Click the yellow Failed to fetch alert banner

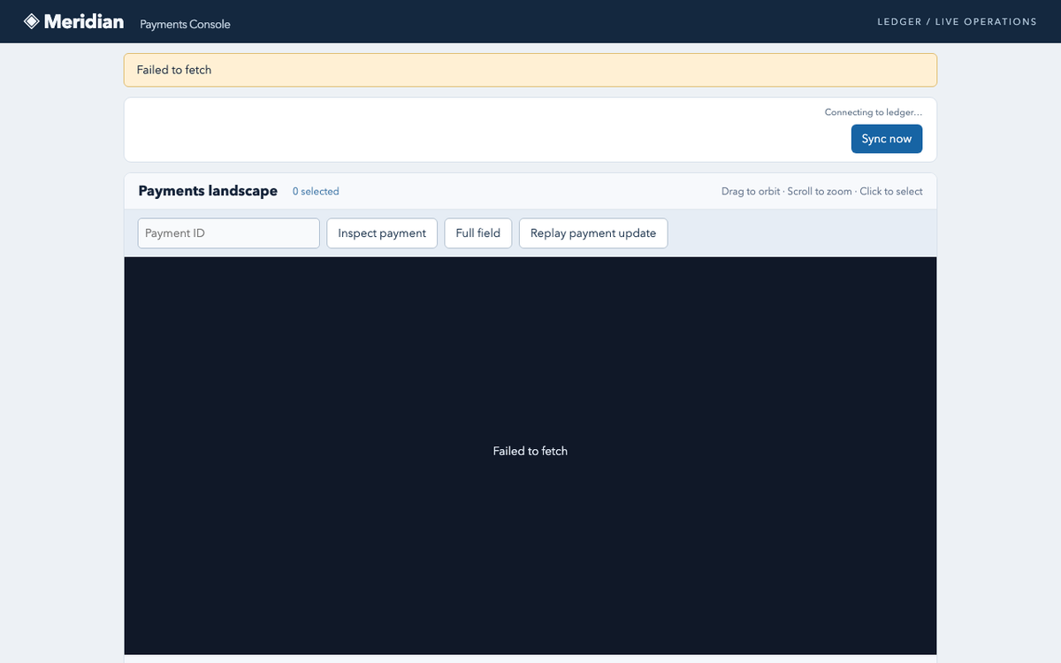pos(530,70)
